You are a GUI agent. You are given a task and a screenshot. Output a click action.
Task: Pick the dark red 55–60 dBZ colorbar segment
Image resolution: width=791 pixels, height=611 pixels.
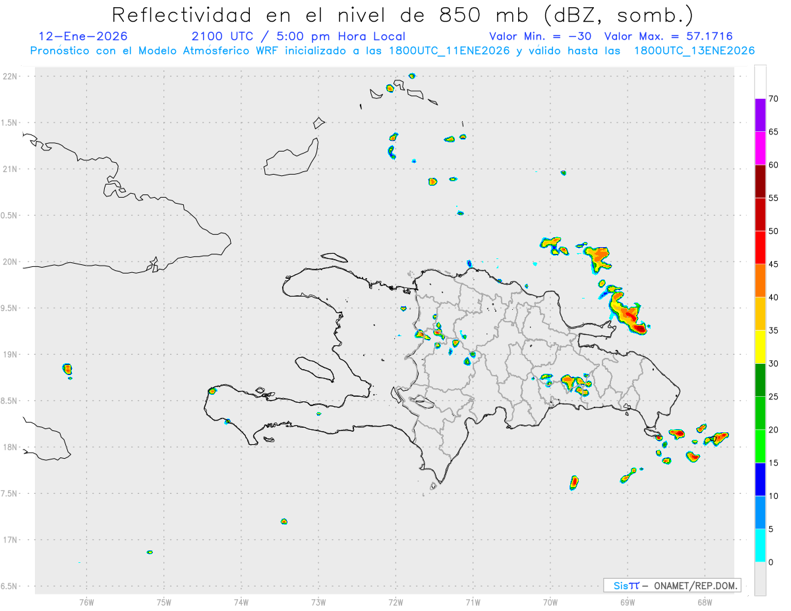click(760, 181)
